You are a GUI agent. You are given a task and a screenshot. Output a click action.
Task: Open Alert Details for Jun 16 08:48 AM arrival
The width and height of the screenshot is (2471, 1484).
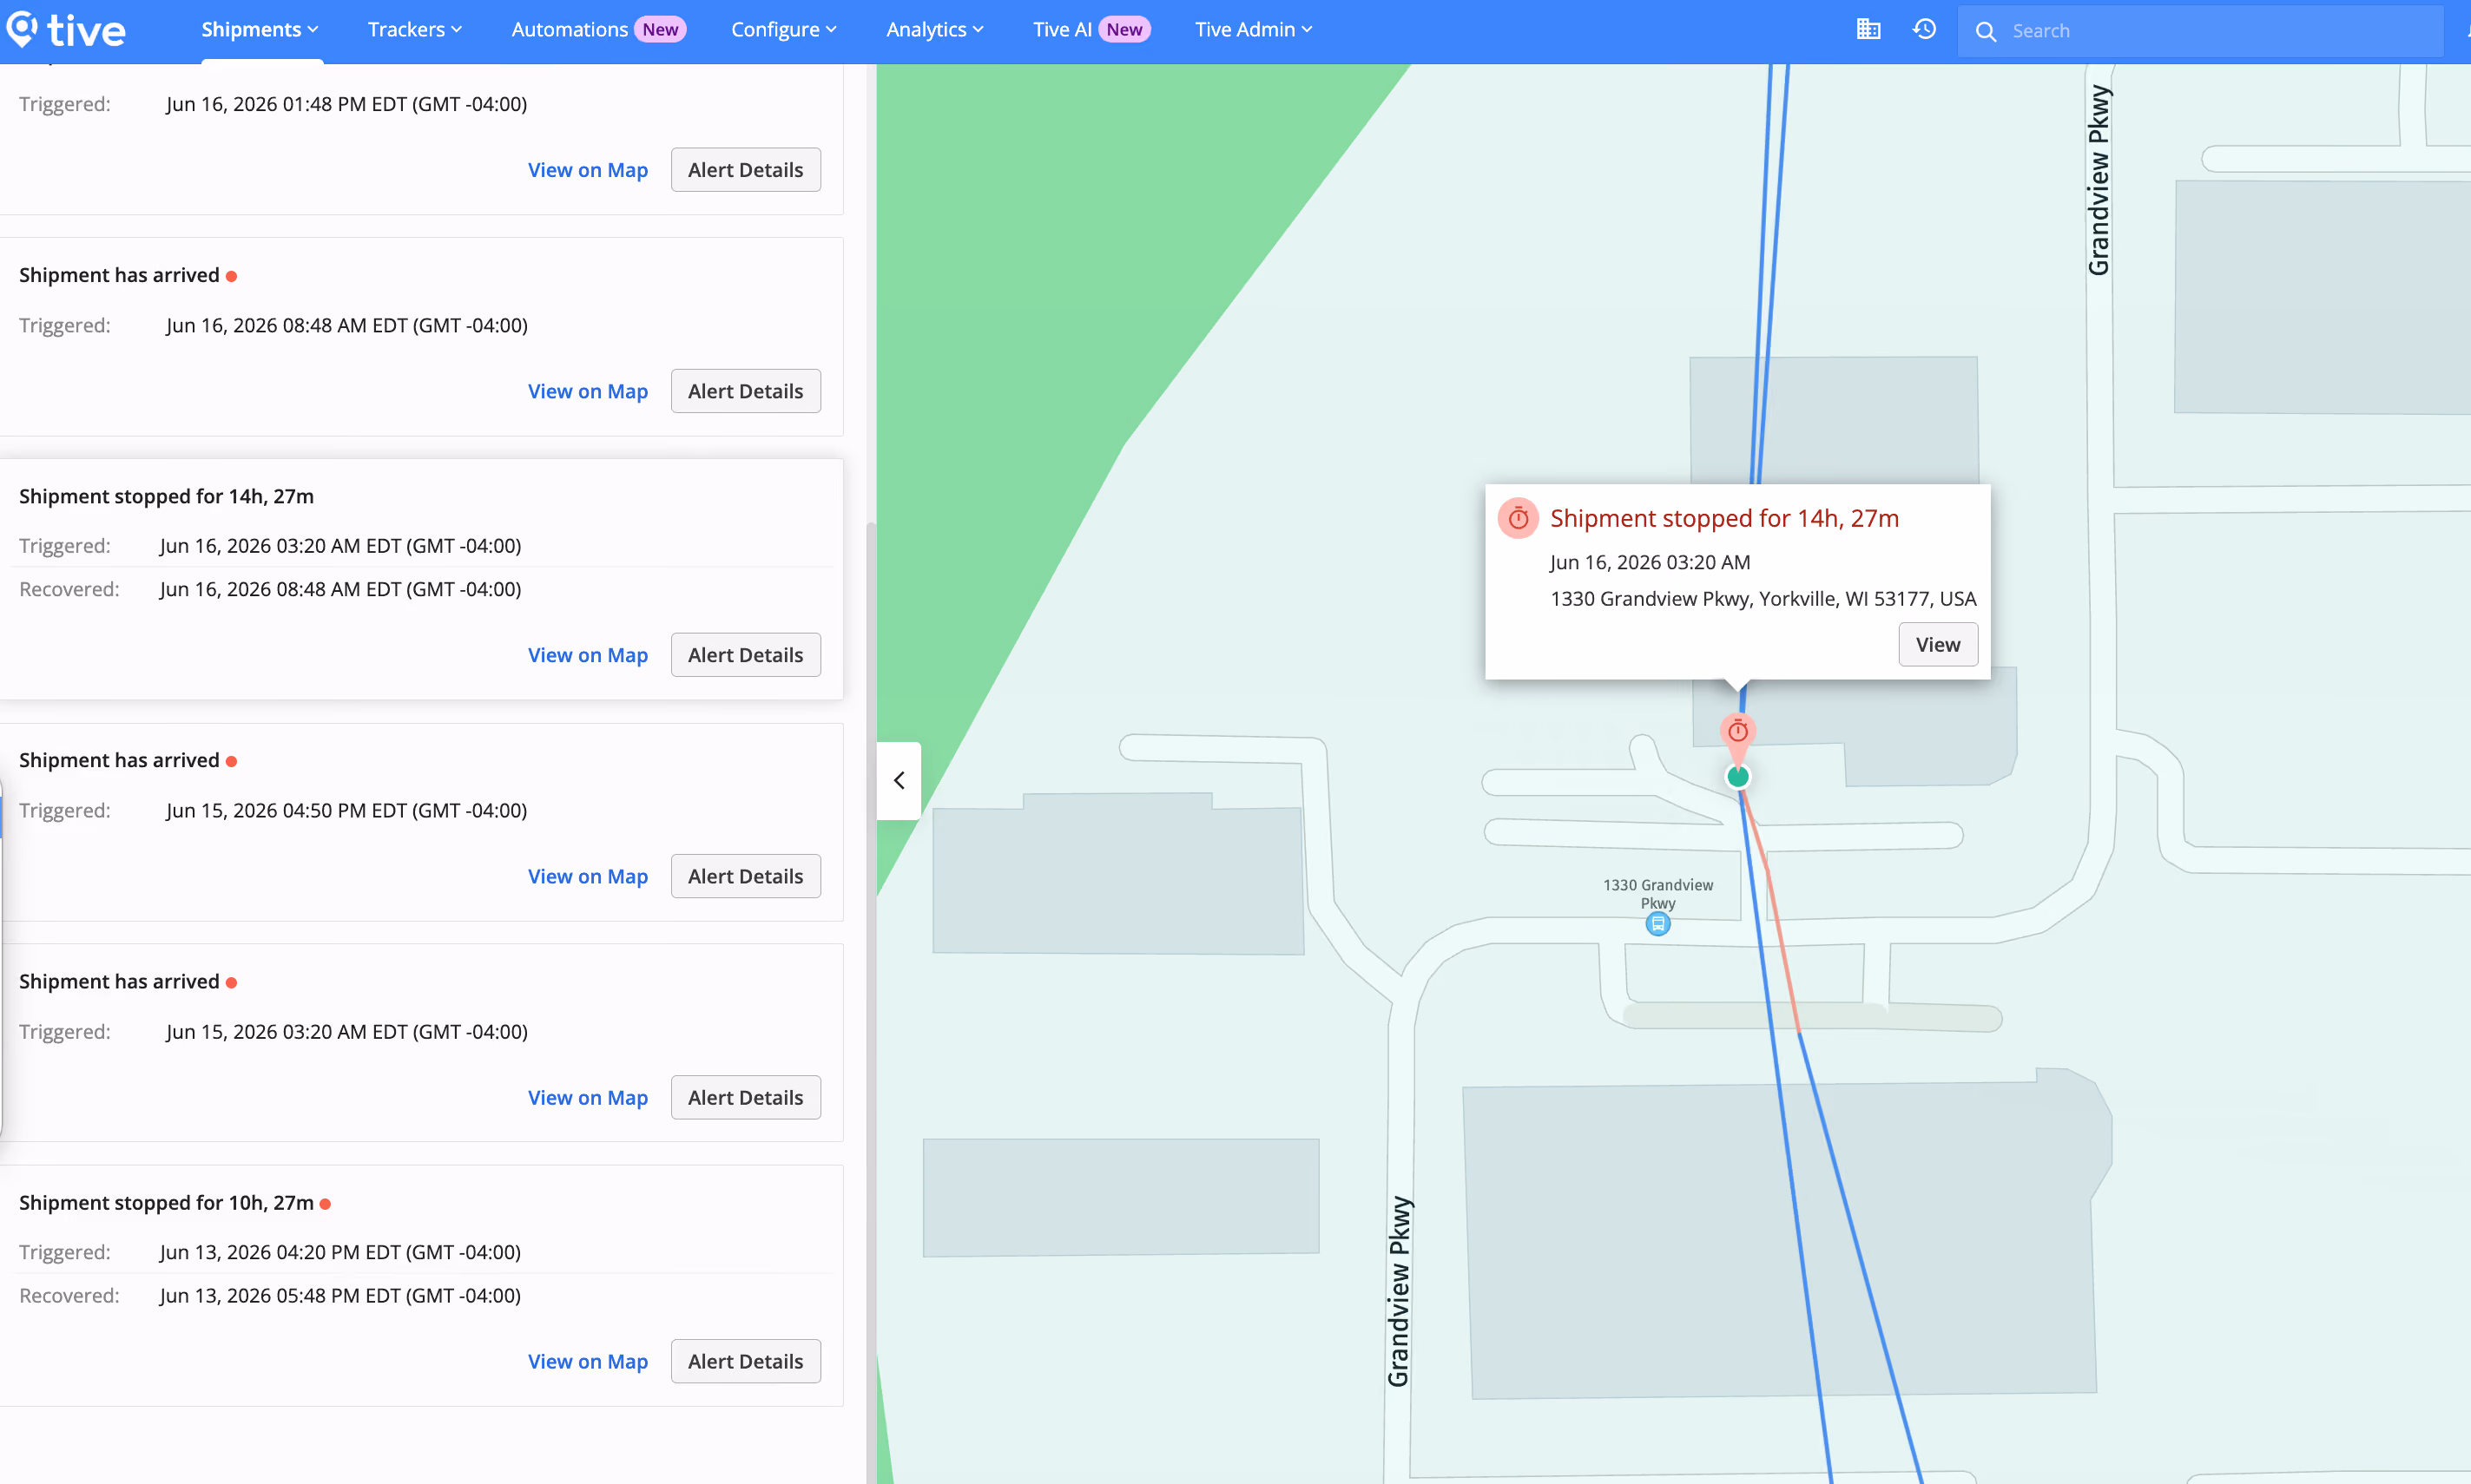coord(745,391)
